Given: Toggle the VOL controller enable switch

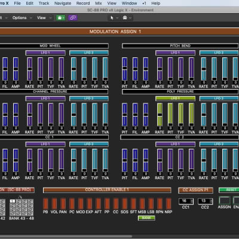Looking at the screenshot, I should coord(54,204).
